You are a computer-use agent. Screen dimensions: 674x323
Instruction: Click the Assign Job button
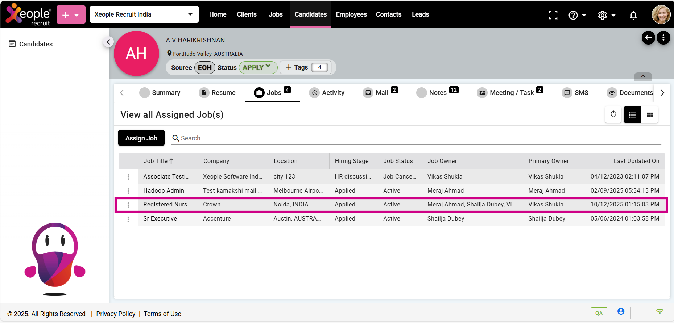pyautogui.click(x=141, y=138)
